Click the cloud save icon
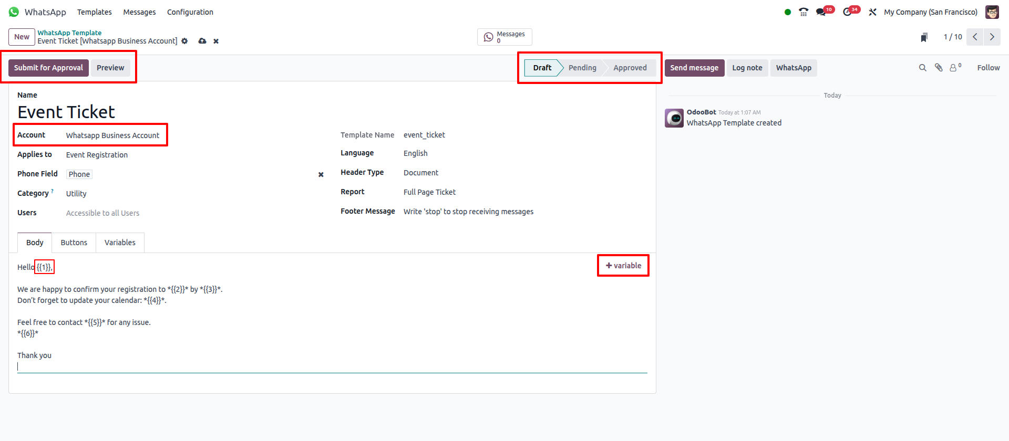 (x=202, y=41)
